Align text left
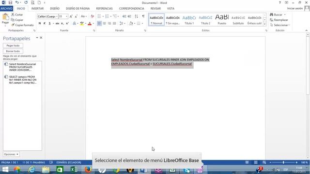The width and height of the screenshot is (310, 174). pyautogui.click(x=99, y=24)
